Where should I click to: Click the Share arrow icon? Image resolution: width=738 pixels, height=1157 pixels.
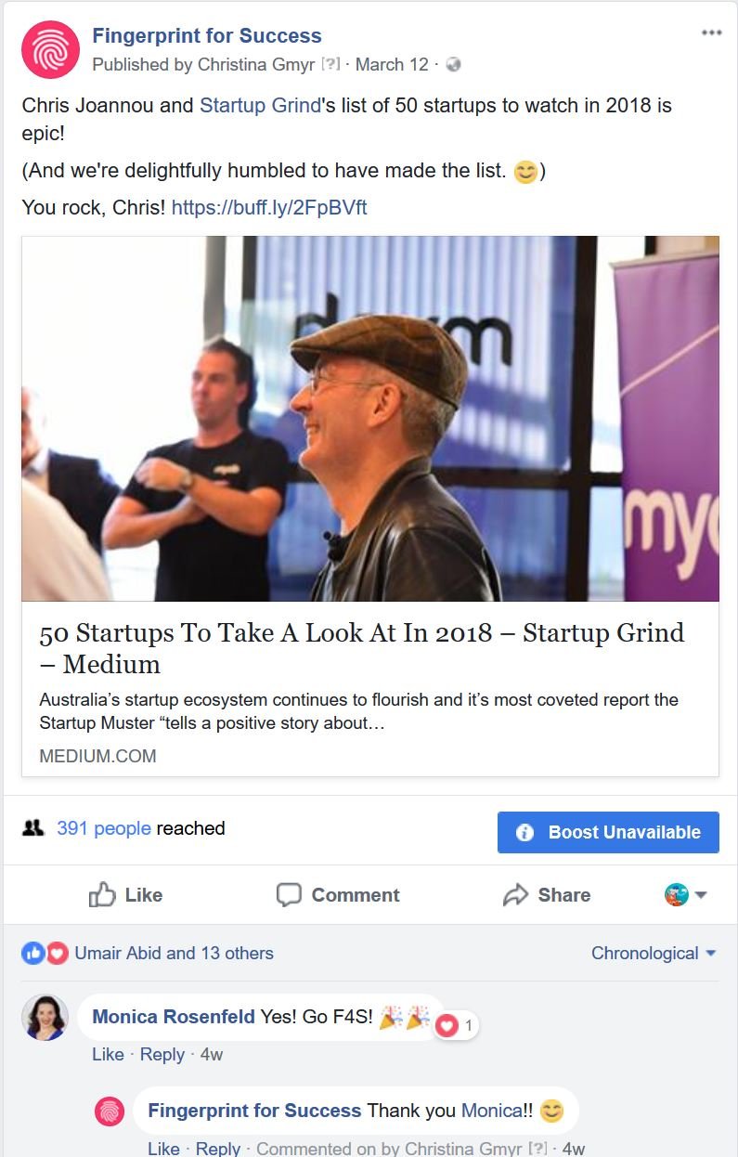click(x=515, y=895)
